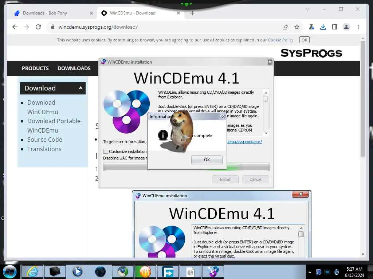
Task: Switch to the Chromium browser taskbar icon
Action: click(122, 272)
